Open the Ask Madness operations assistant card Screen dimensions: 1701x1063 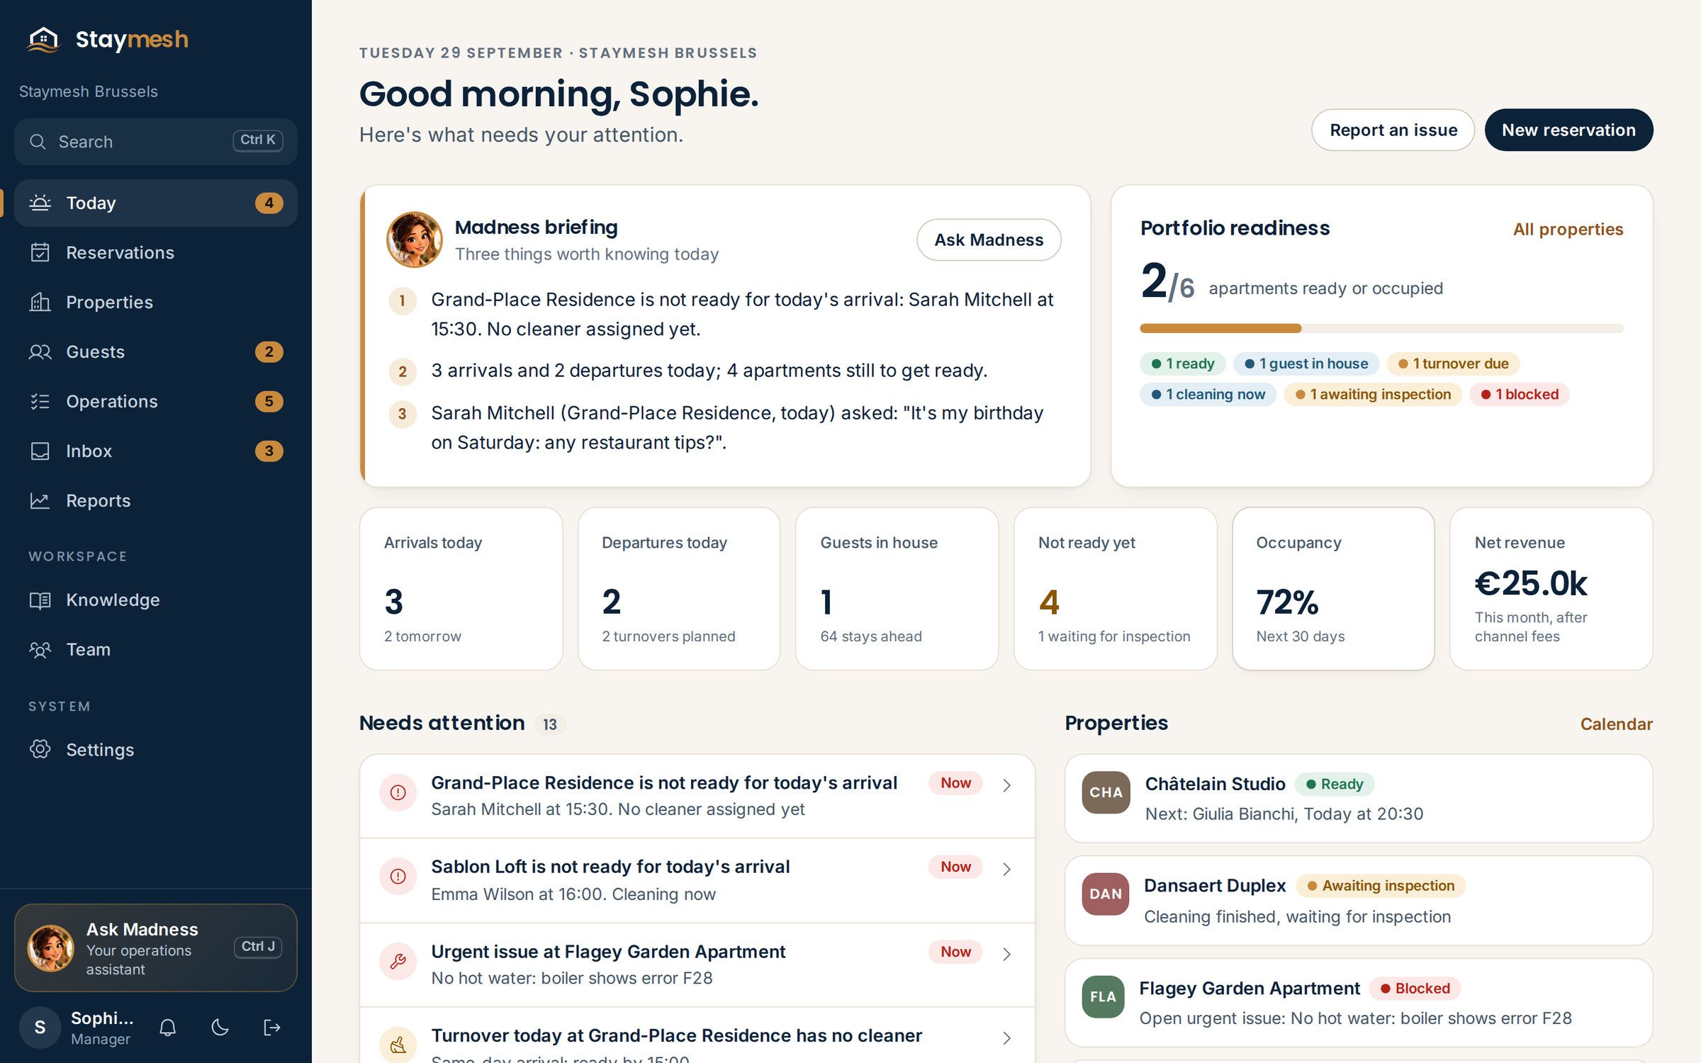click(156, 947)
